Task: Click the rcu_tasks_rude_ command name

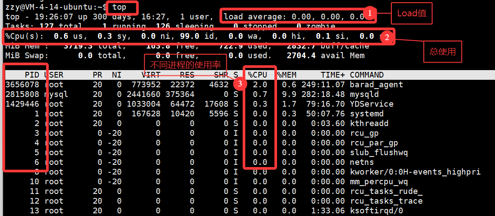Action: click(386, 191)
